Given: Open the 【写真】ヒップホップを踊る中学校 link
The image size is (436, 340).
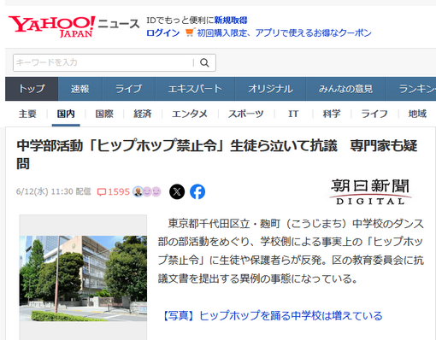Looking at the screenshot, I should 272,316.
